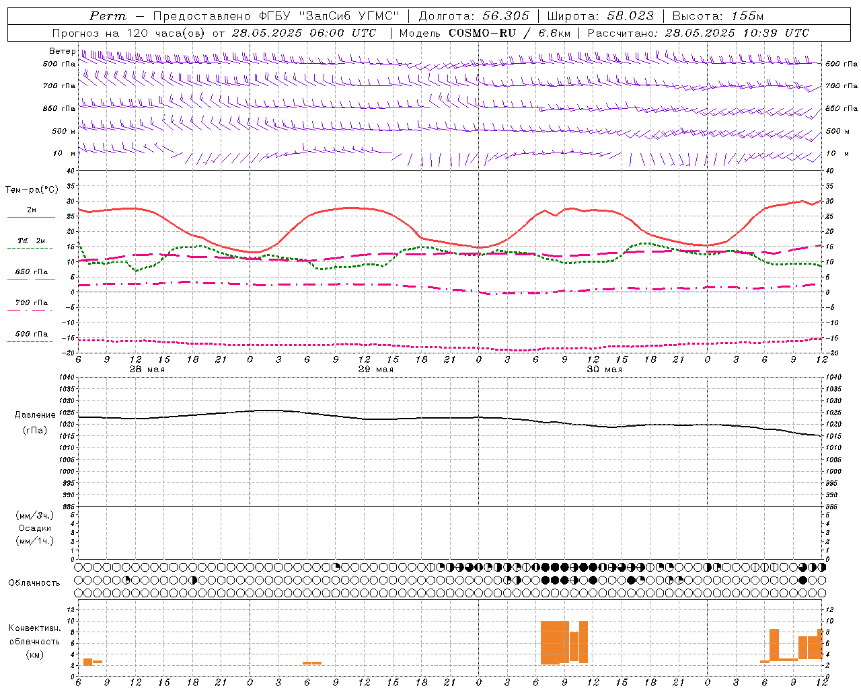Click the longitude value "Долгота: 56.305"

coord(474,16)
